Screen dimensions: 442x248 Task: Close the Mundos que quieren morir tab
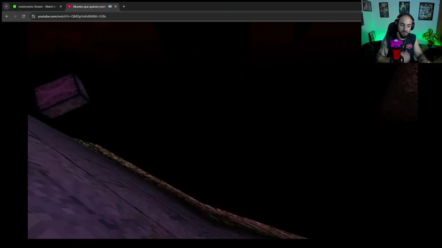116,6
